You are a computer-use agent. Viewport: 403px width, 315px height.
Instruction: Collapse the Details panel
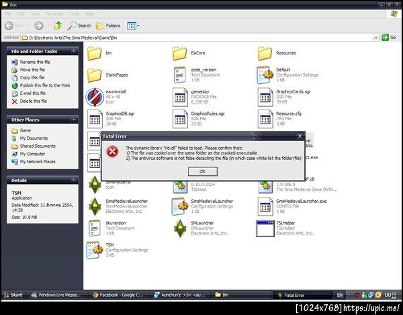[x=73, y=180]
